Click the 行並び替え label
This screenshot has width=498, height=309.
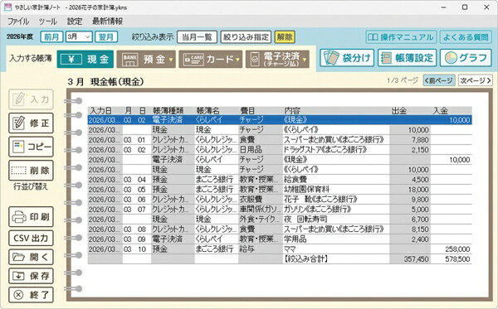pos(31,186)
